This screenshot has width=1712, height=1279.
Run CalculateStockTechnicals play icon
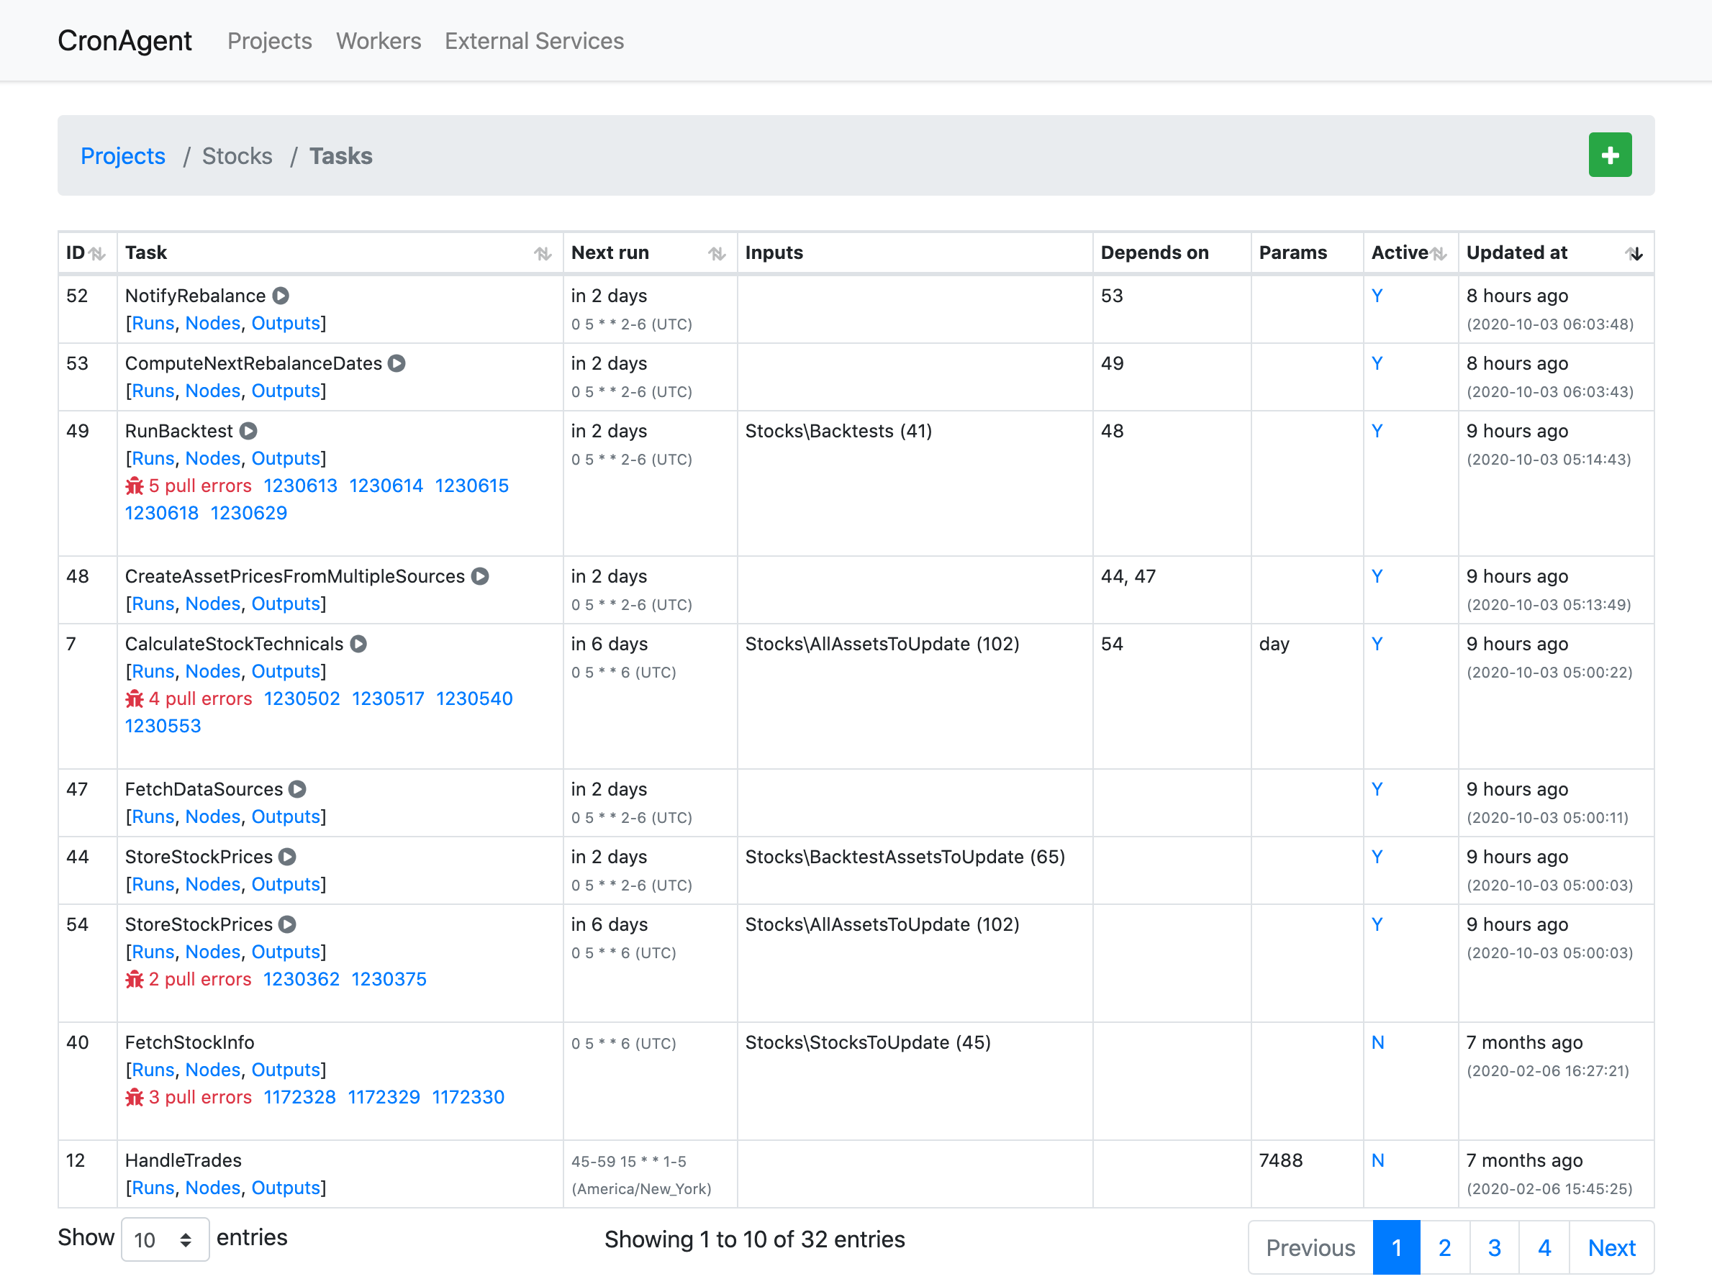click(x=358, y=644)
